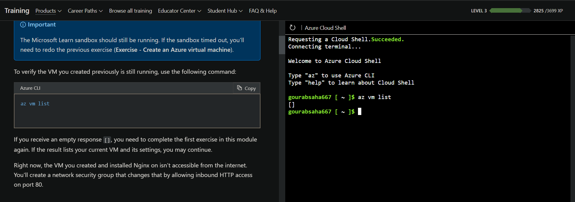Click the Important info icon
Screen dimensions: 575x202
23,25
